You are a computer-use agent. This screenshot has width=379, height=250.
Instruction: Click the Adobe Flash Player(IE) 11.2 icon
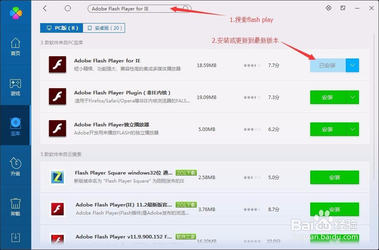[x=58, y=209]
